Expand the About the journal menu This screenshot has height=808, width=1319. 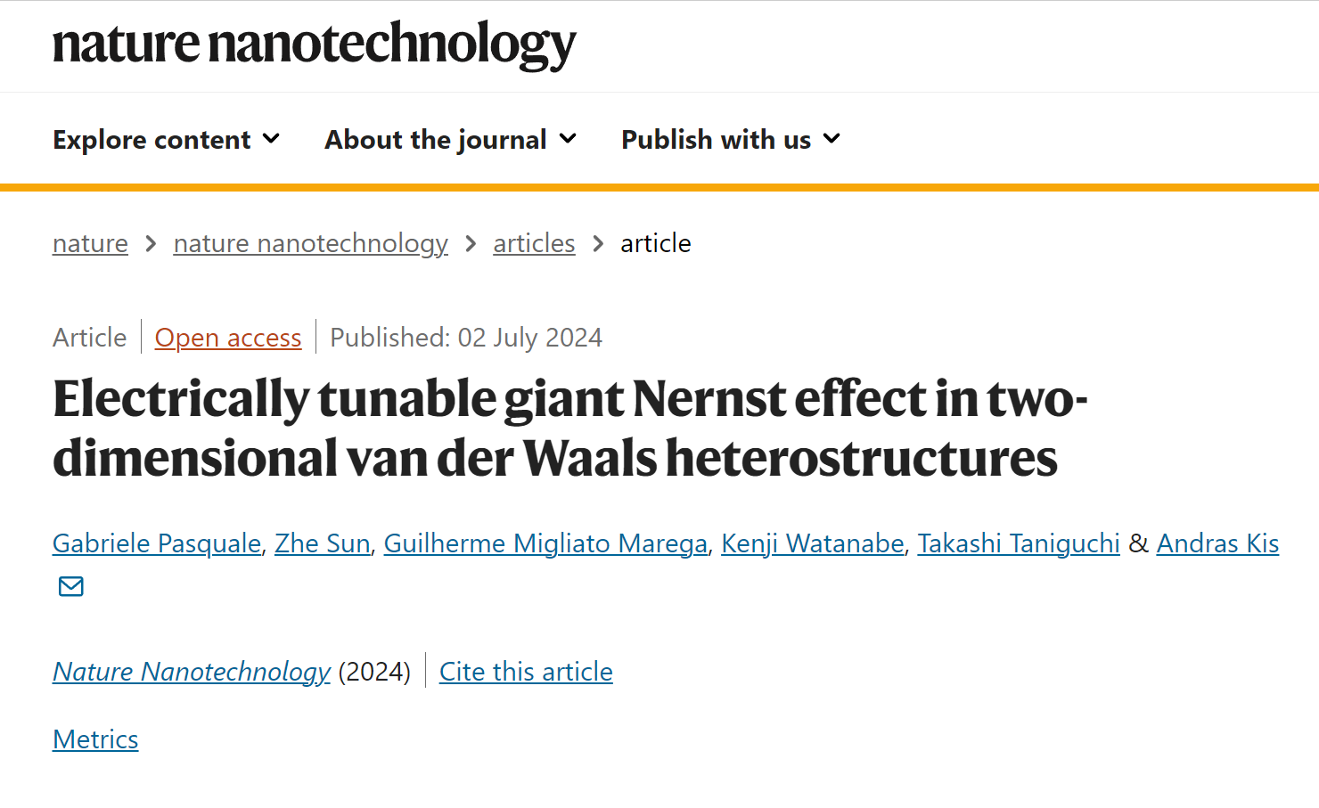[x=451, y=140]
